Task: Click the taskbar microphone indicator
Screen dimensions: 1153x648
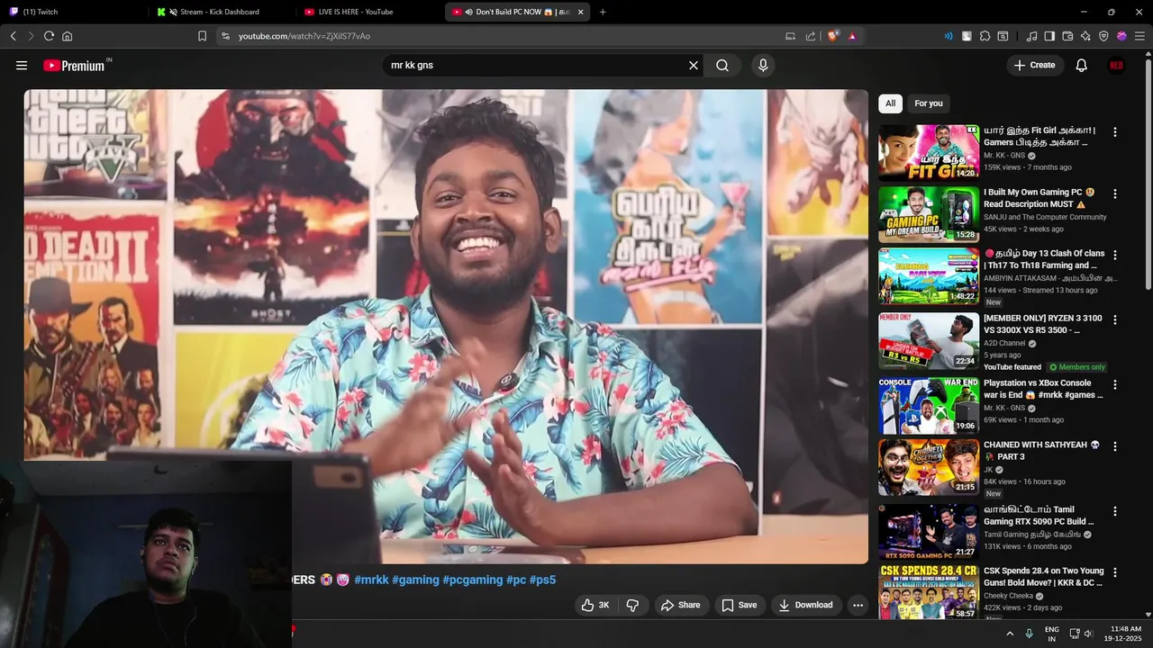Action: [x=1029, y=634]
